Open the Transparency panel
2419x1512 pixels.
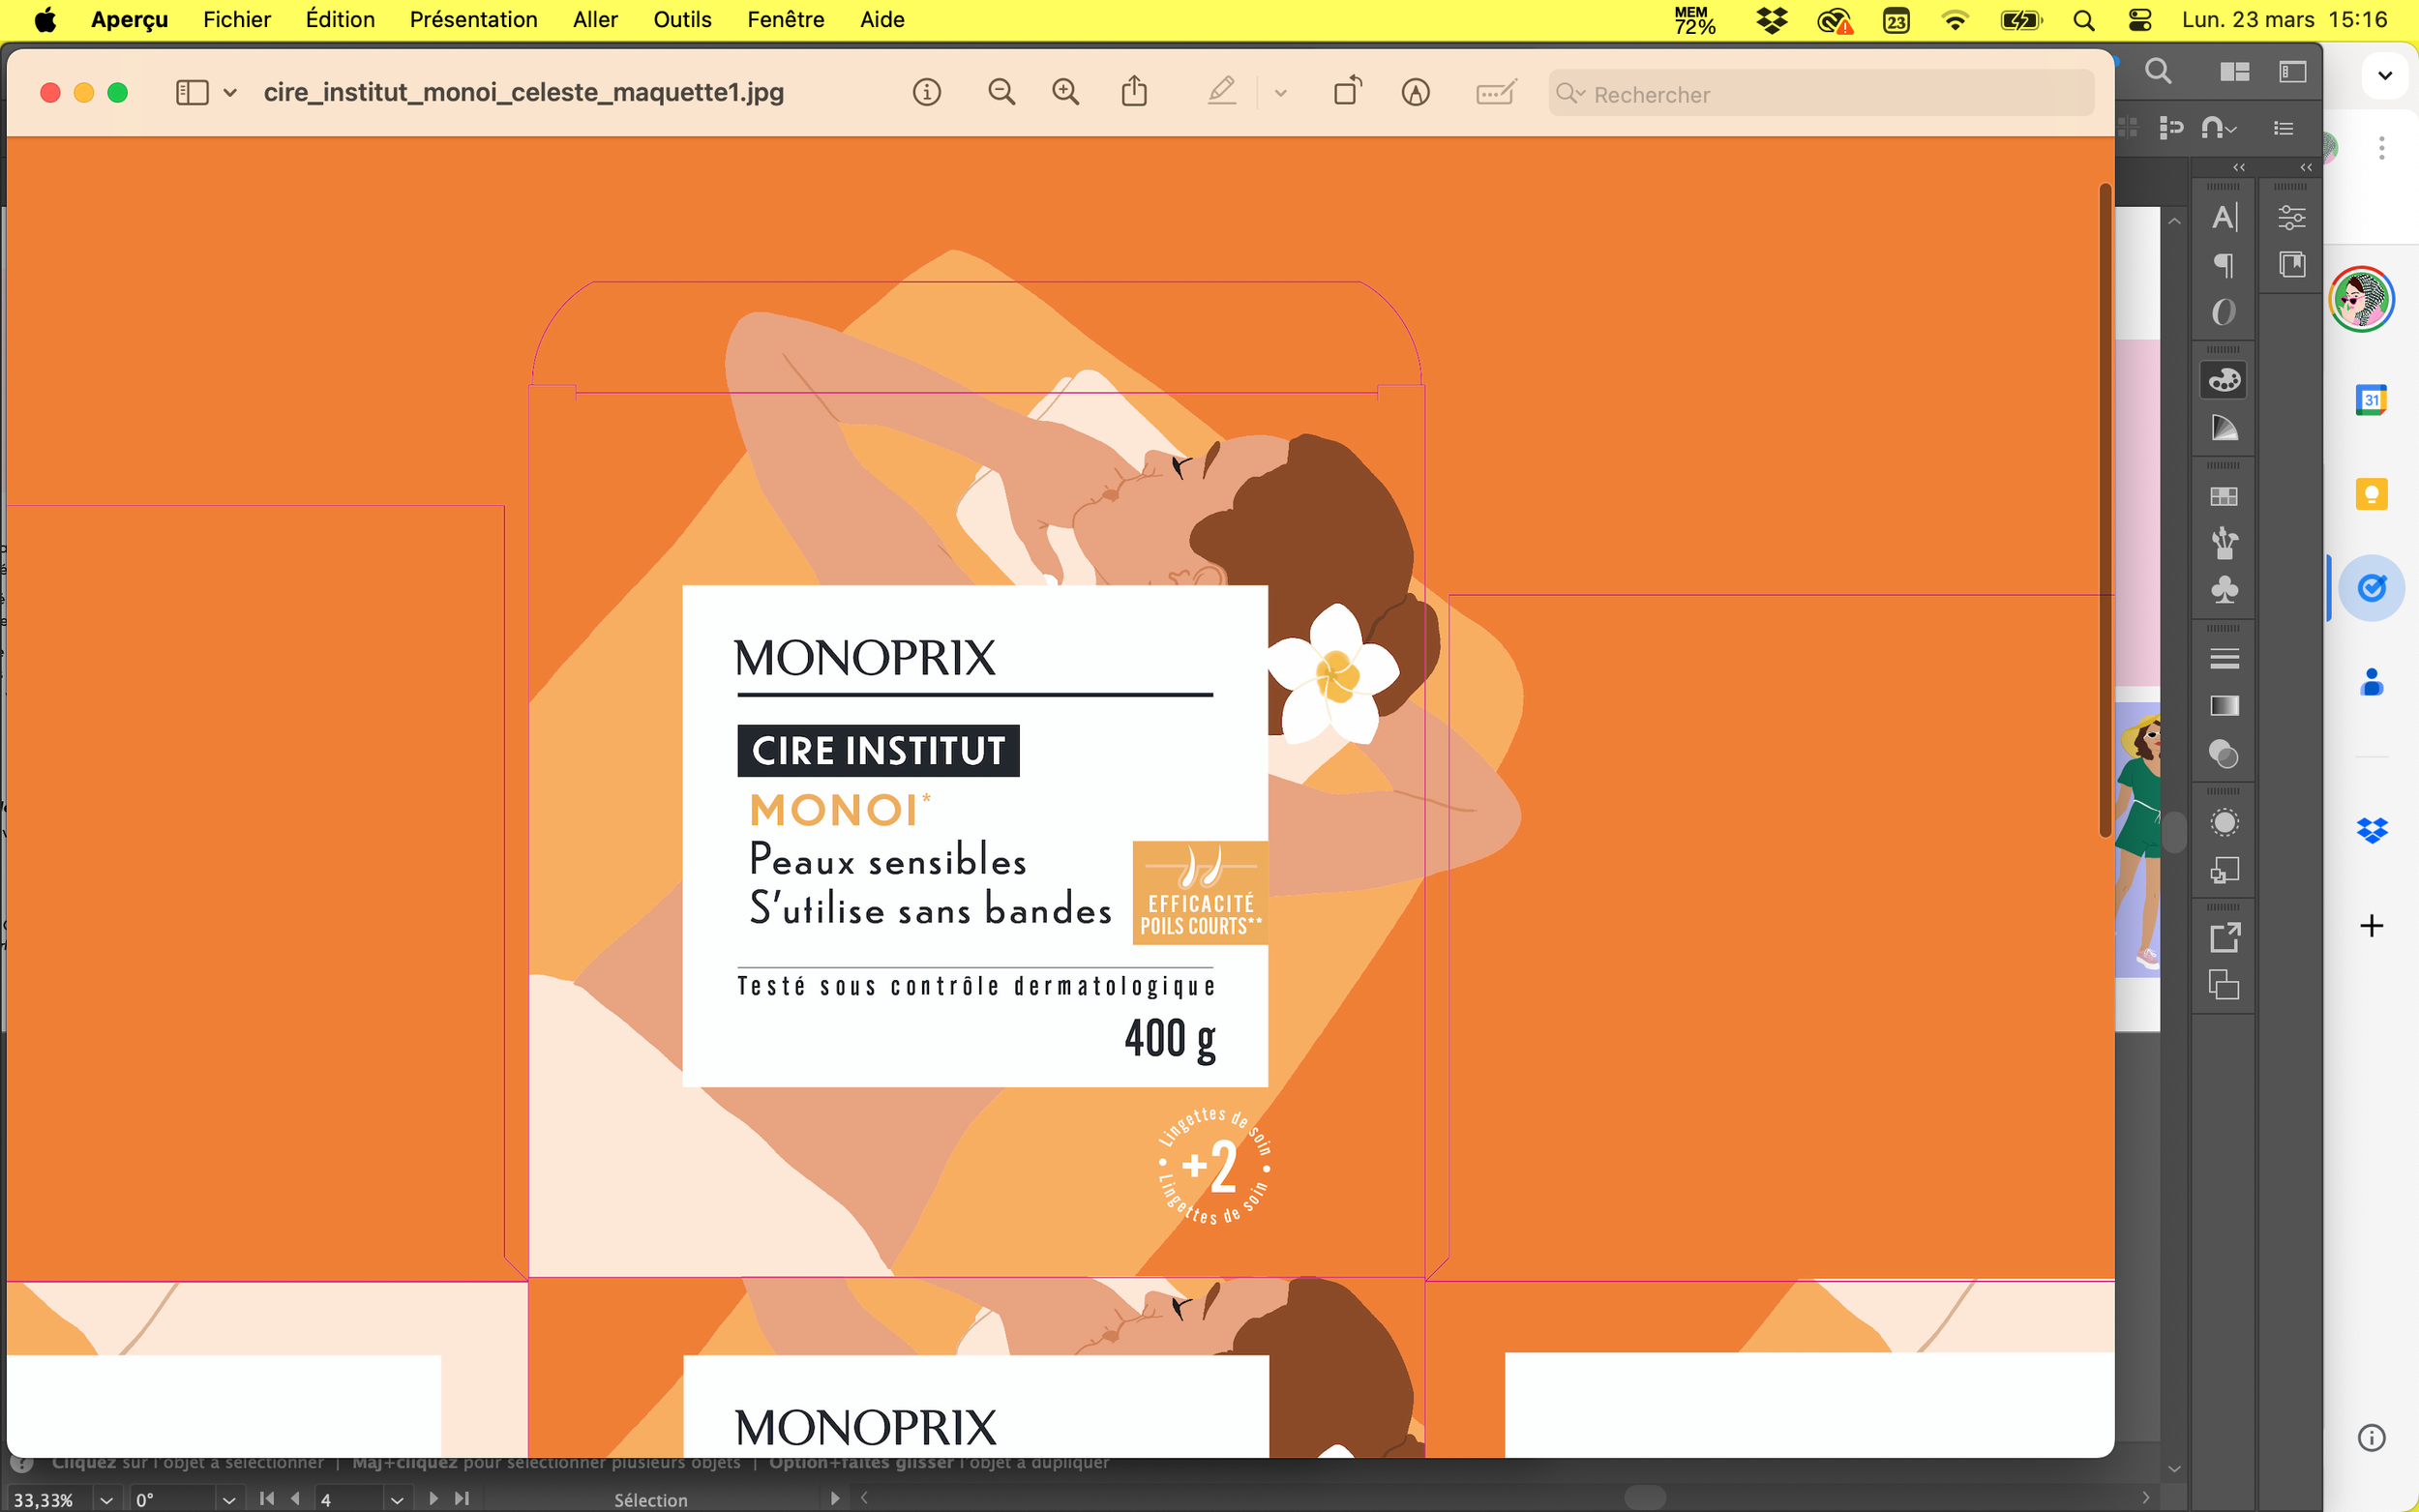pyautogui.click(x=2224, y=754)
